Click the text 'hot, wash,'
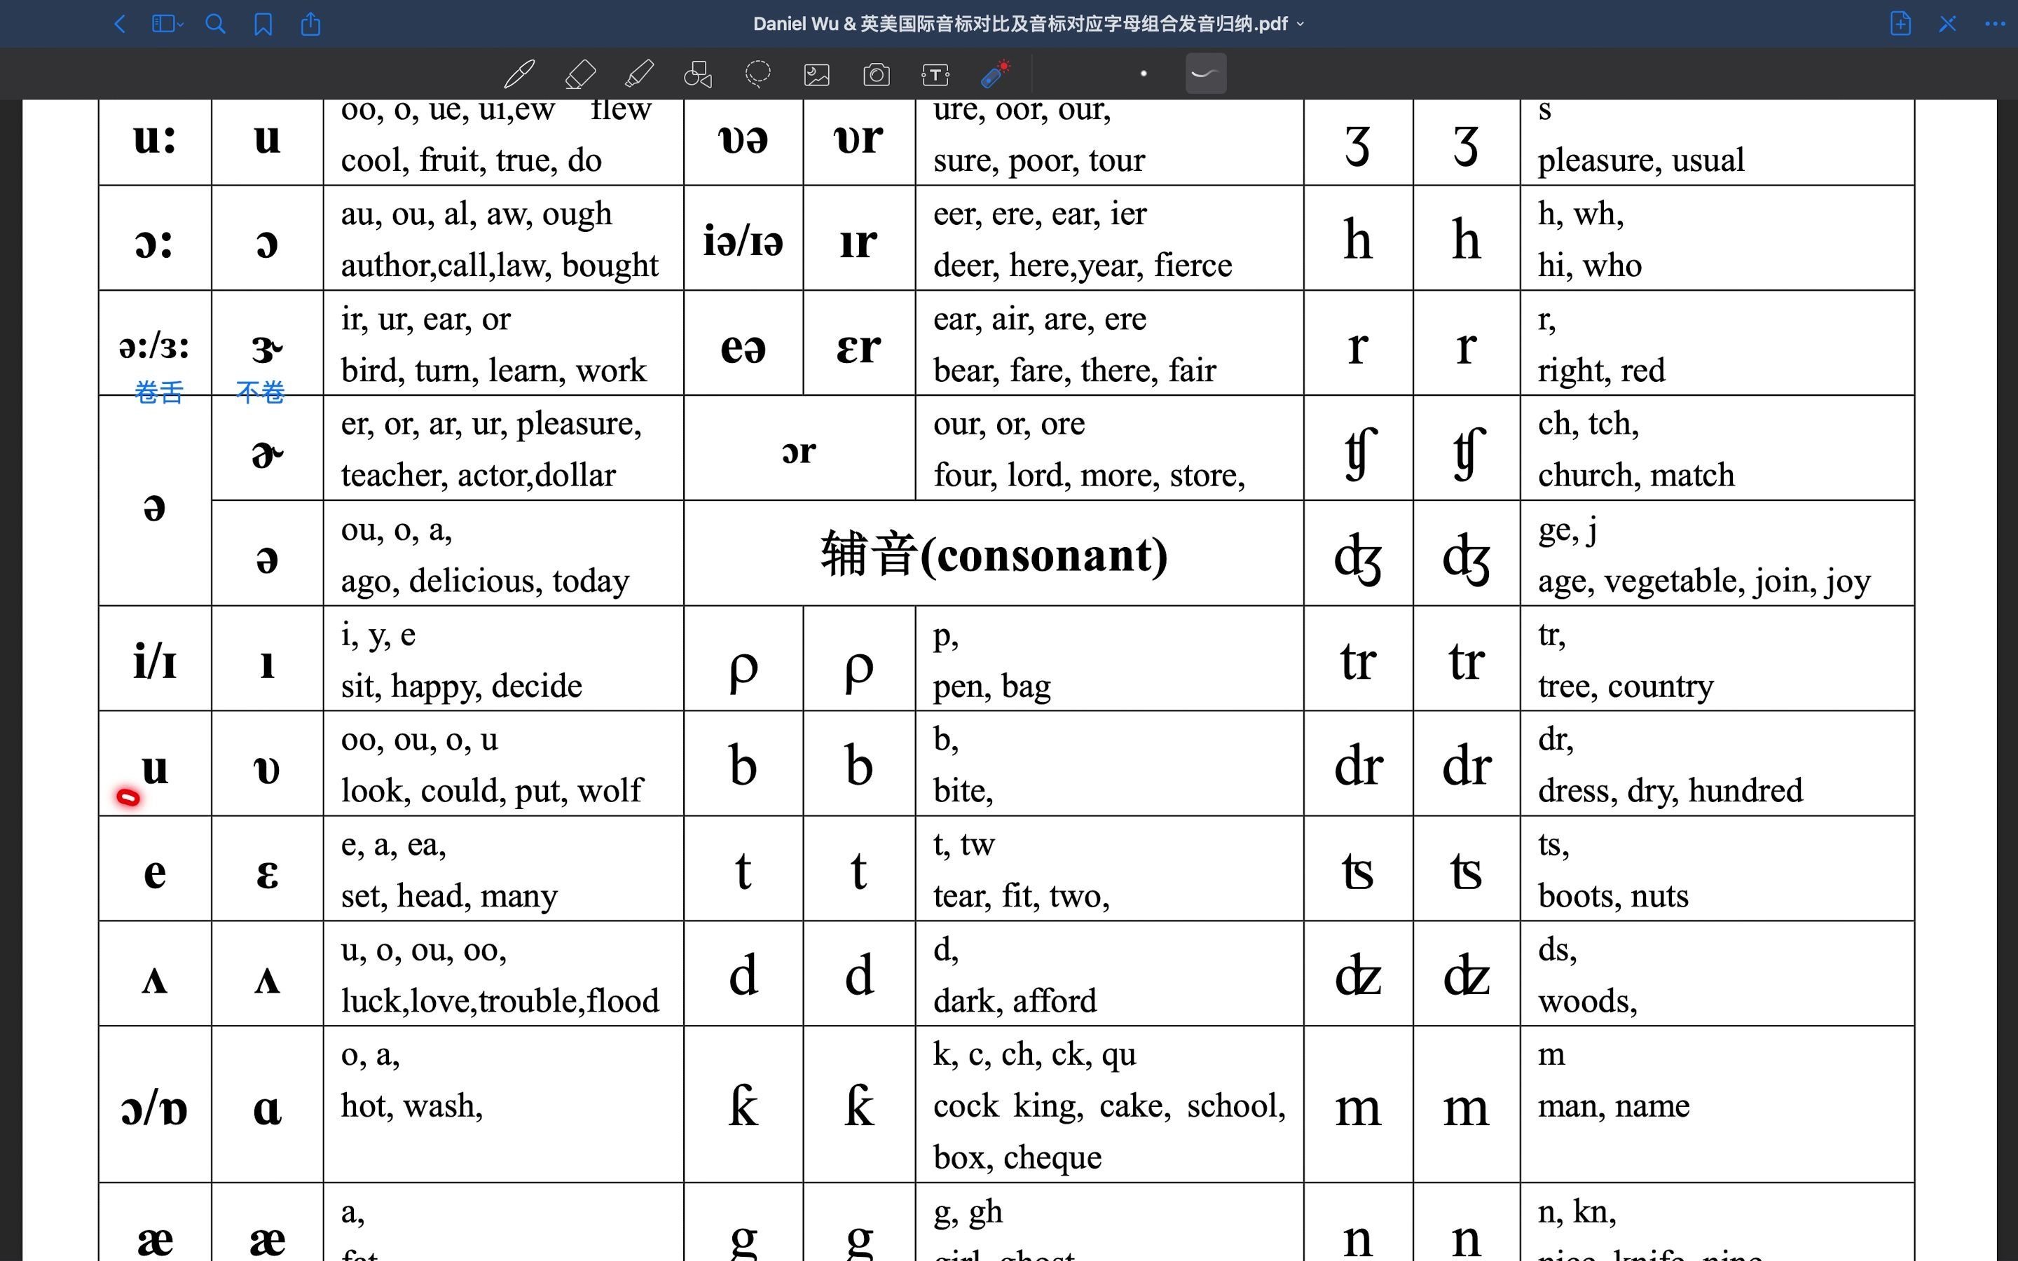The height and width of the screenshot is (1261, 2018). point(412,1106)
